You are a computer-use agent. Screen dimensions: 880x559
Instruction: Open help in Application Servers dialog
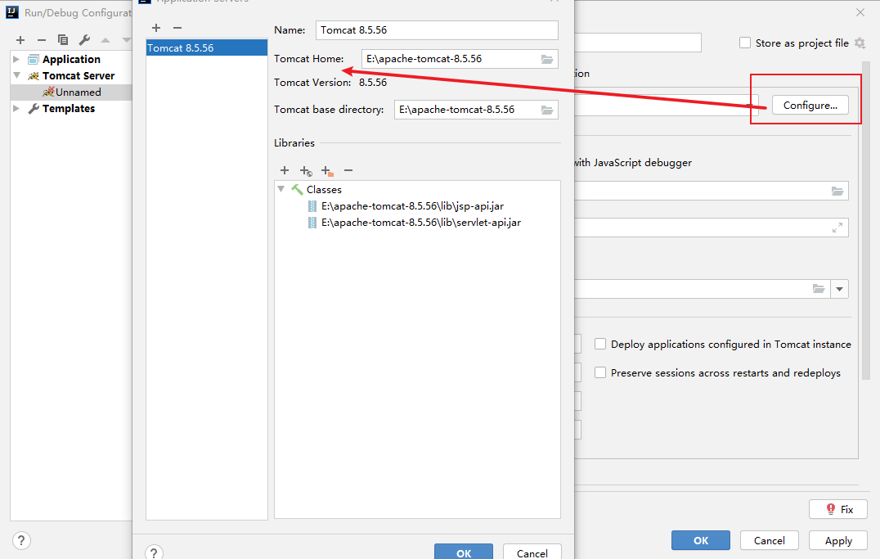click(154, 552)
